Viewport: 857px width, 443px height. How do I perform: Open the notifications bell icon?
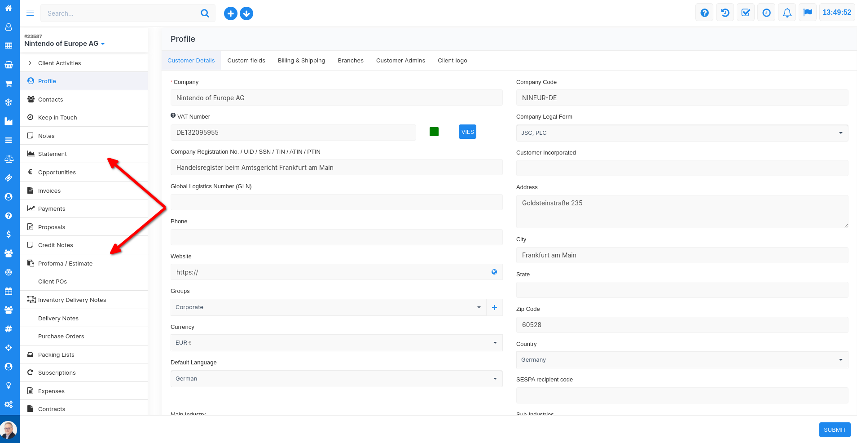pyautogui.click(x=787, y=13)
